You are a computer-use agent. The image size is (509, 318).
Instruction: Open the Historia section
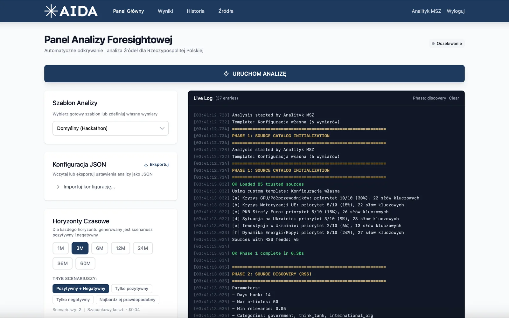(196, 11)
